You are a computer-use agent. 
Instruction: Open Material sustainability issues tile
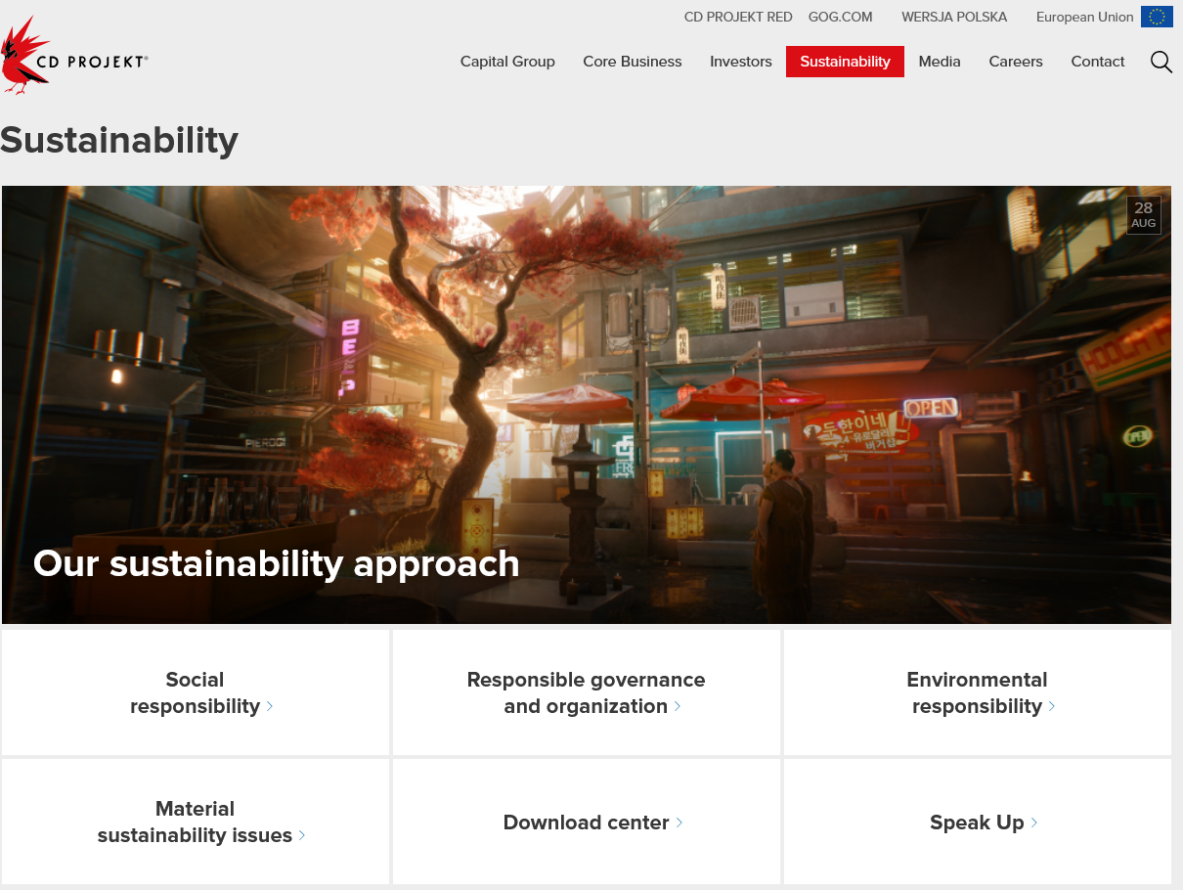pos(196,822)
